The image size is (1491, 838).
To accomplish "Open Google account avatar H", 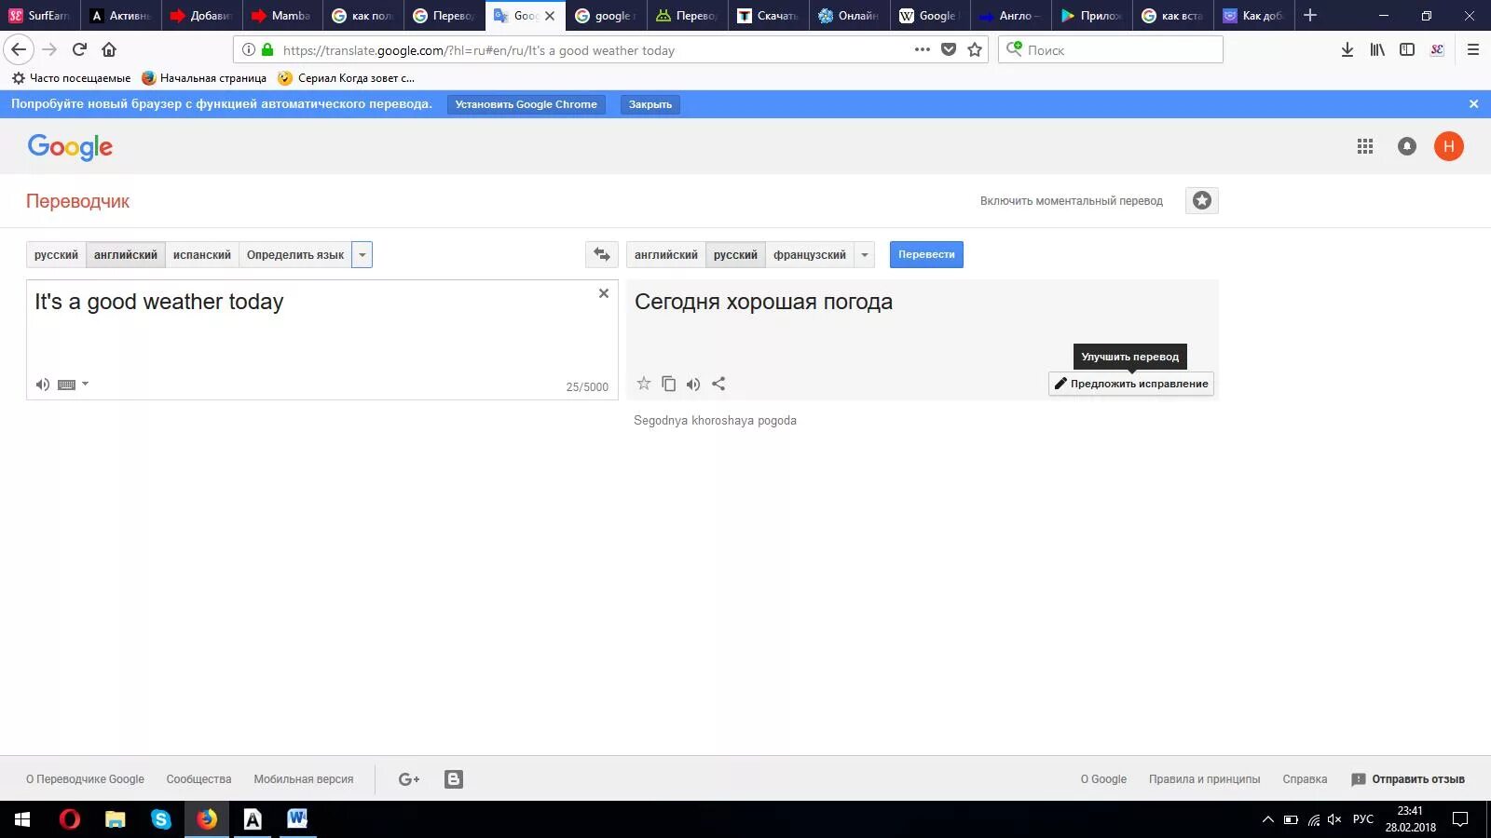I will tap(1449, 146).
